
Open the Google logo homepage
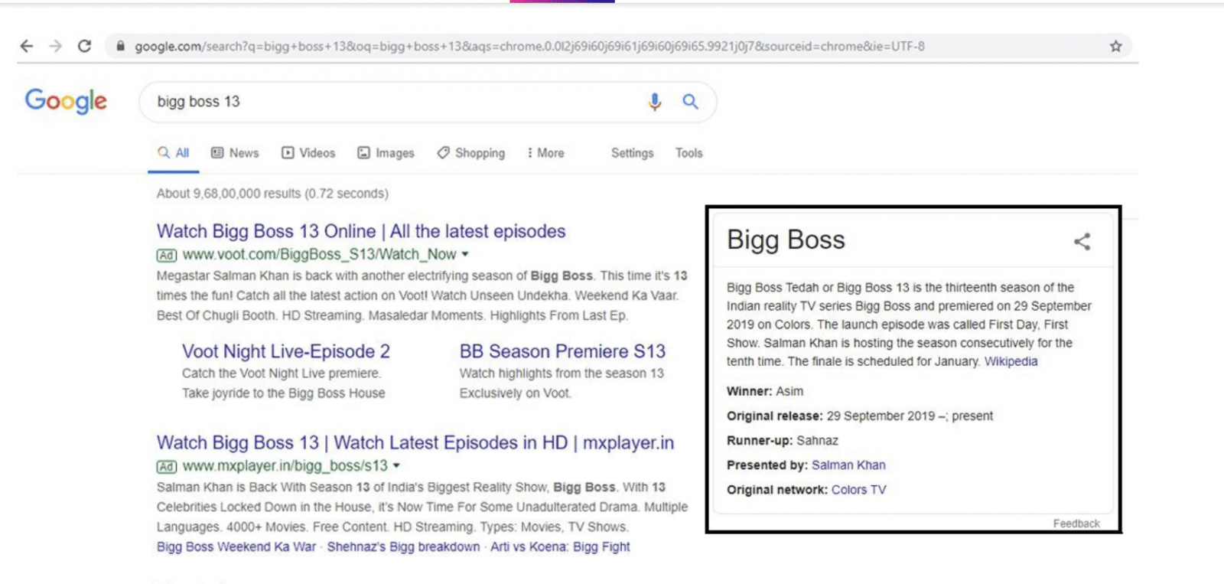click(x=66, y=101)
